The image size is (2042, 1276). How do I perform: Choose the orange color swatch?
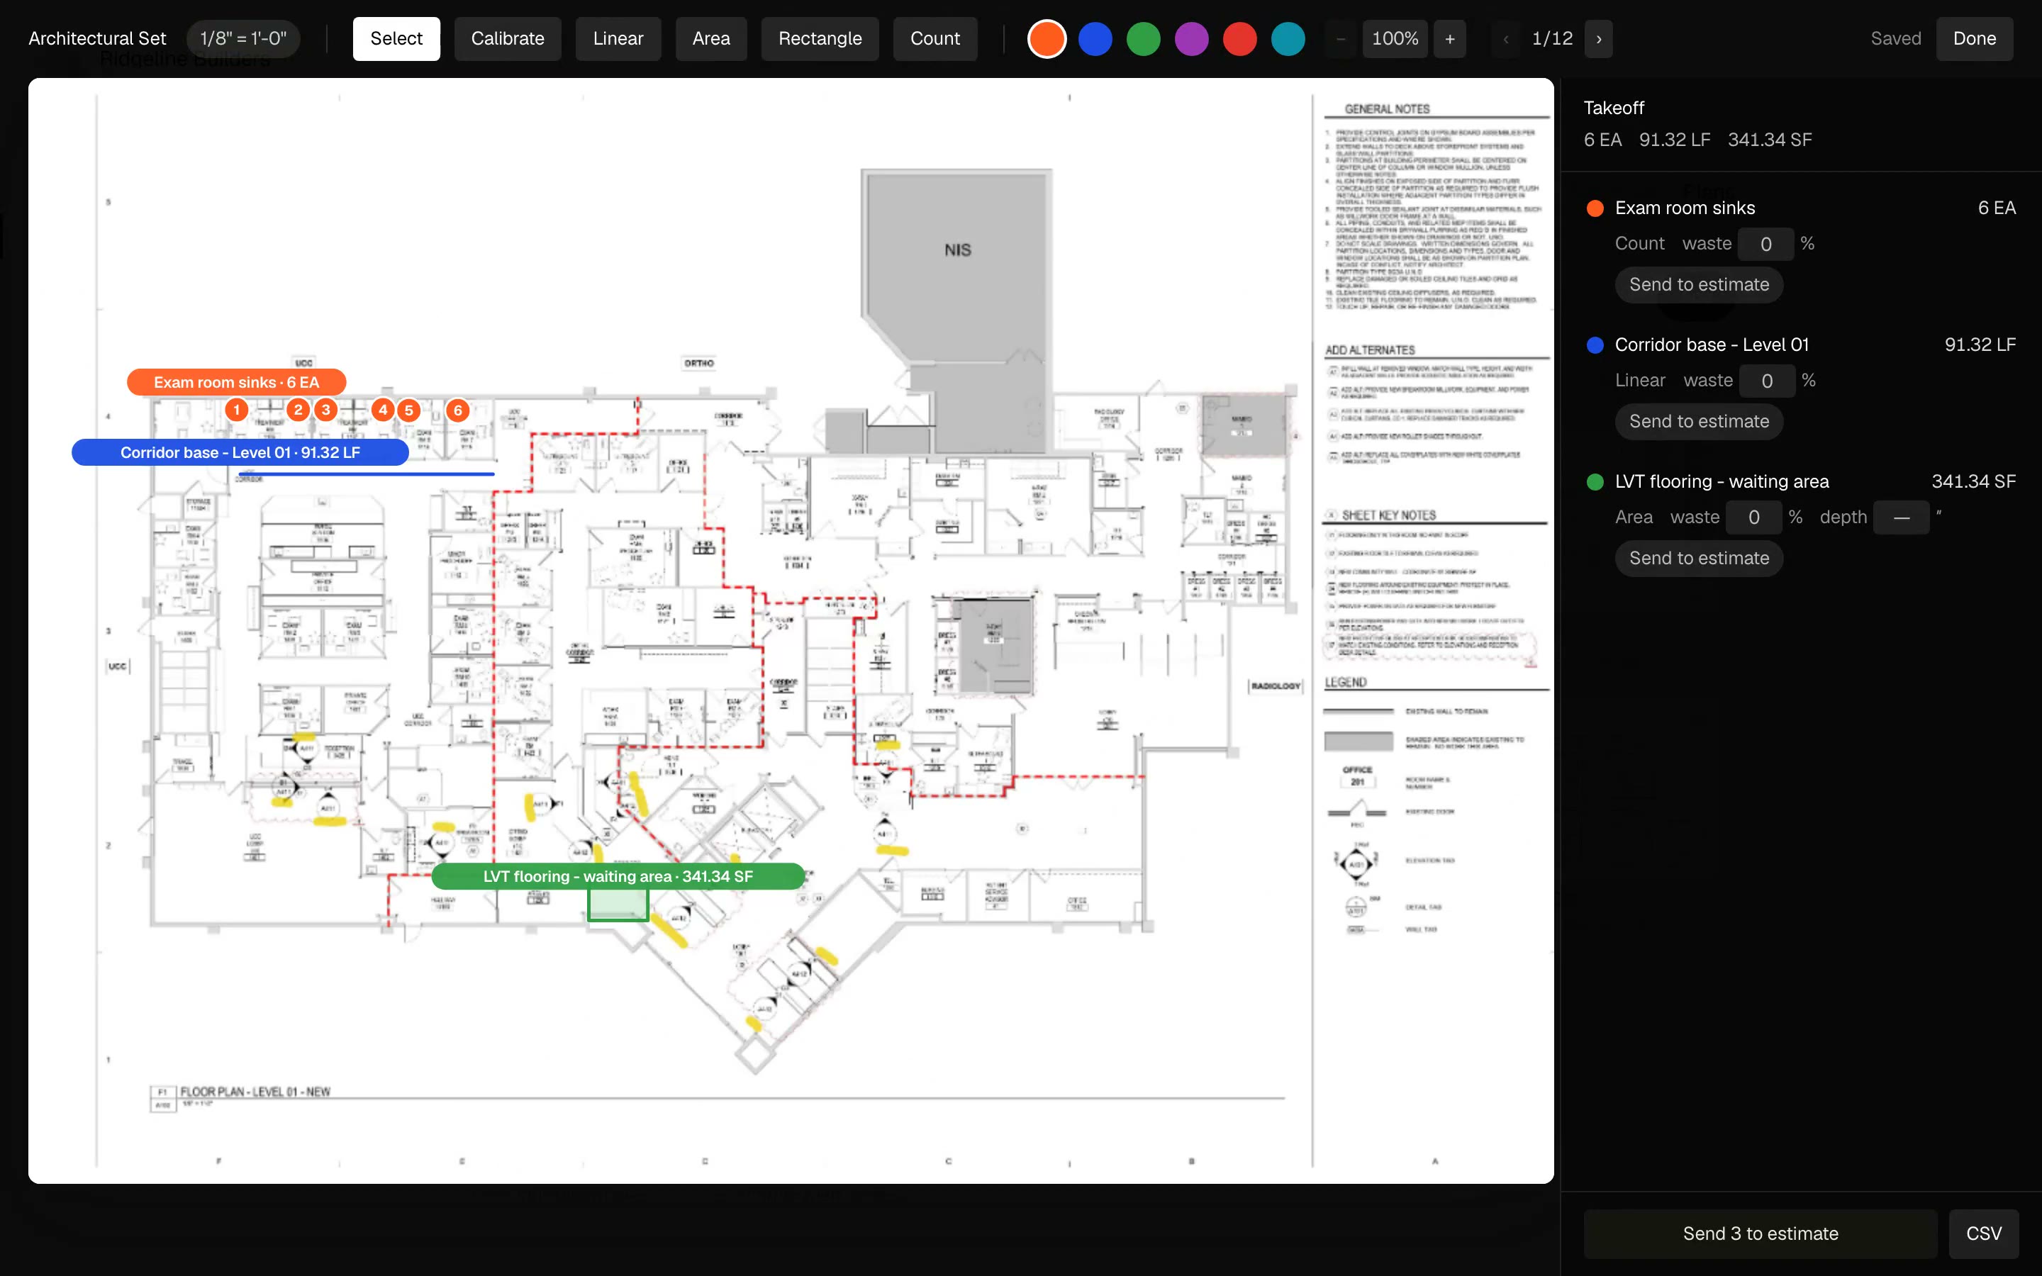1047,39
